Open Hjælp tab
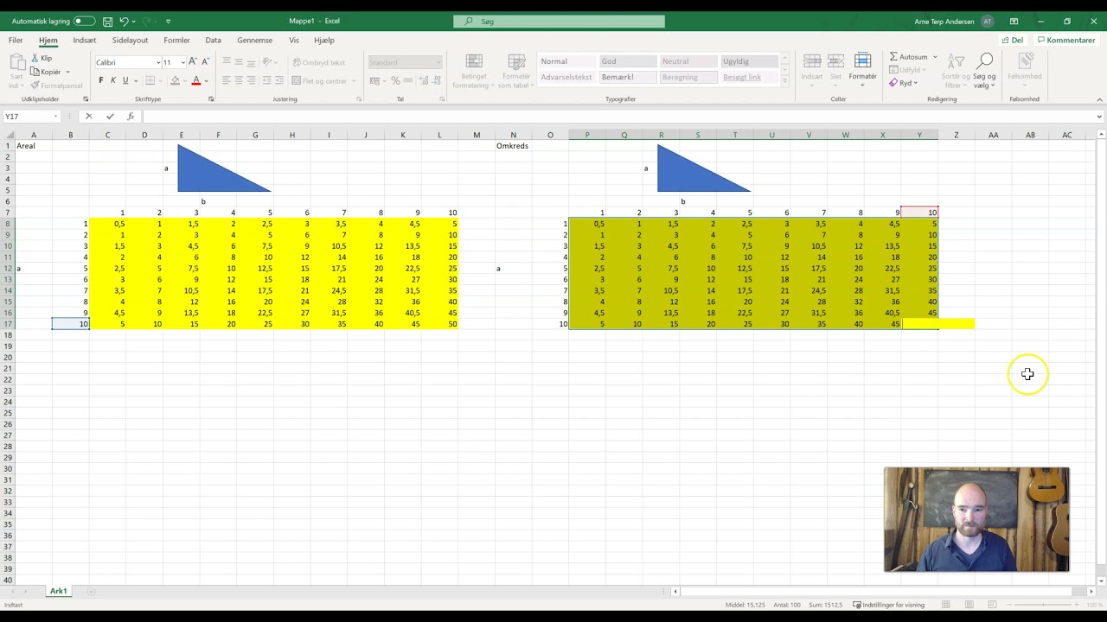This screenshot has width=1107, height=622. tap(324, 40)
